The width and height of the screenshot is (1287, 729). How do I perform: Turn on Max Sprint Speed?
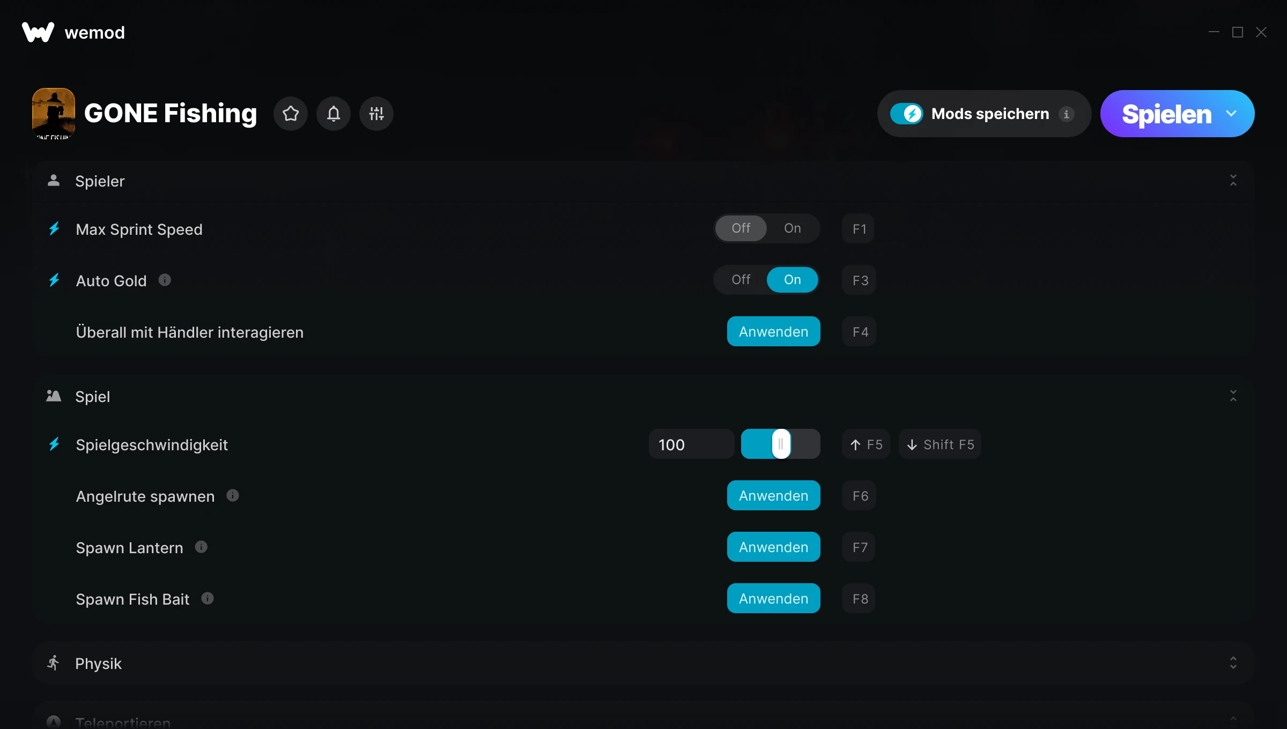click(x=792, y=228)
